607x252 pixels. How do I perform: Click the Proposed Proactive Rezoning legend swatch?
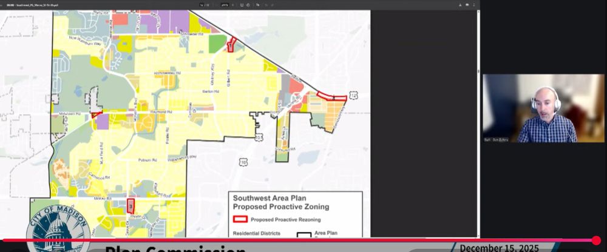240,219
